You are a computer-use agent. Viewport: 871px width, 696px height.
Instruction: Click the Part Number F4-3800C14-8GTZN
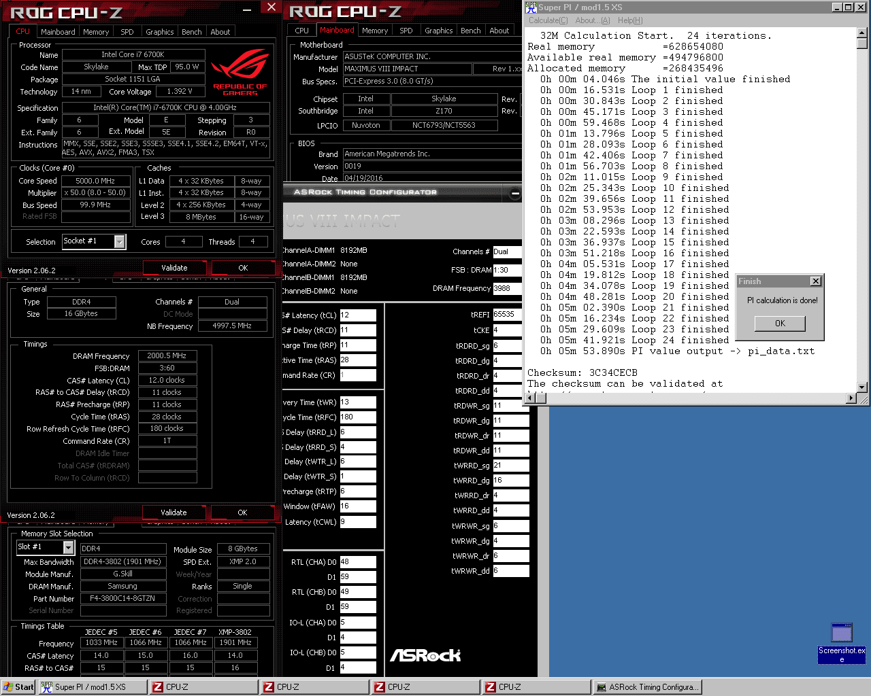pos(123,599)
